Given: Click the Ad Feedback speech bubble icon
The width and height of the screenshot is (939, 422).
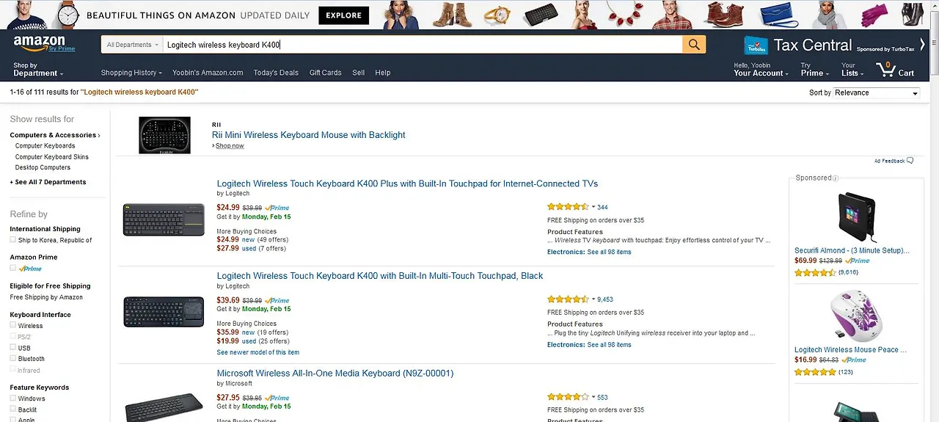Looking at the screenshot, I should pos(910,161).
